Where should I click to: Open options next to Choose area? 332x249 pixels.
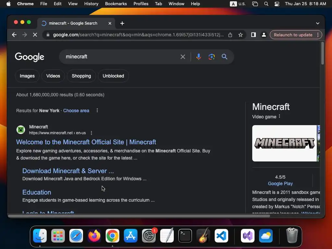(x=97, y=110)
